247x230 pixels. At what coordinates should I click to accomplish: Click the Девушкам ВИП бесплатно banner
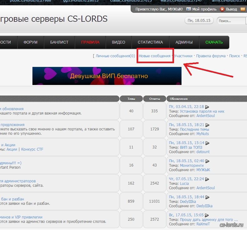(107, 76)
